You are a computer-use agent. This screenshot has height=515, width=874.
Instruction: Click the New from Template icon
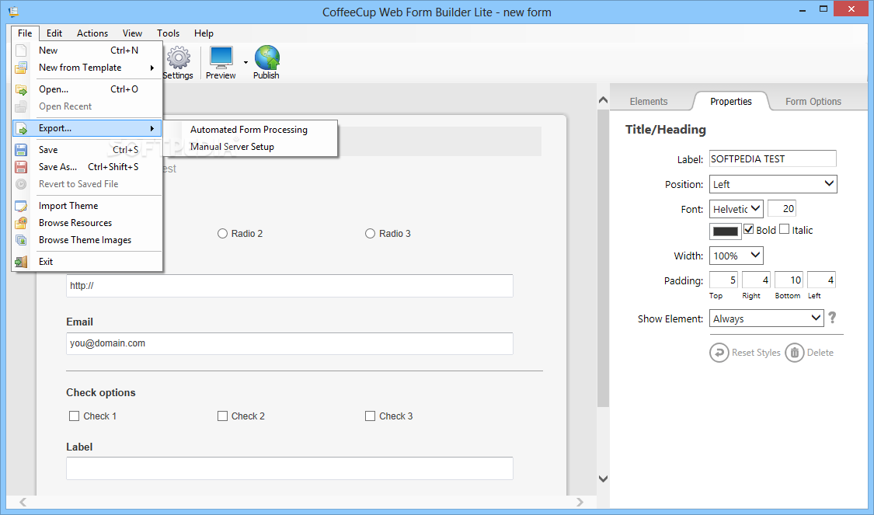tap(21, 68)
